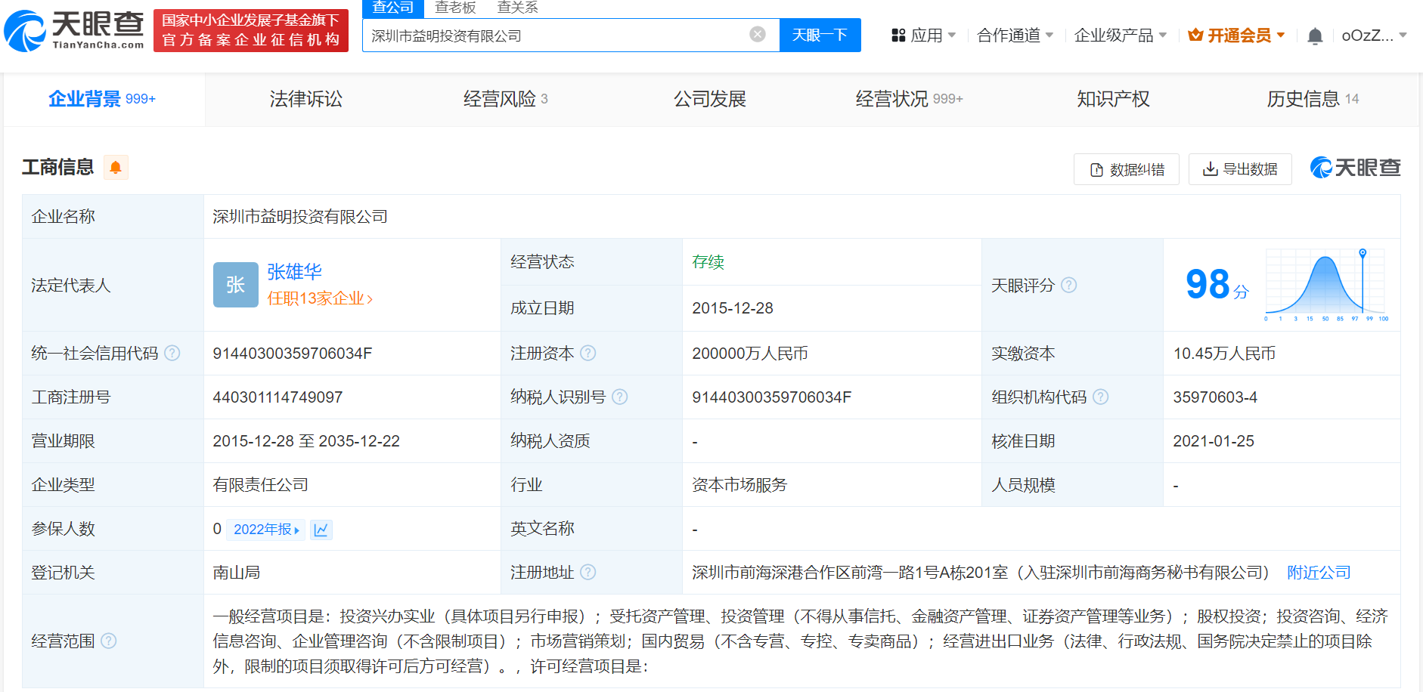This screenshot has width=1423, height=692.
Task: Expand the 应用 dropdown menu
Action: pyautogui.click(x=924, y=36)
